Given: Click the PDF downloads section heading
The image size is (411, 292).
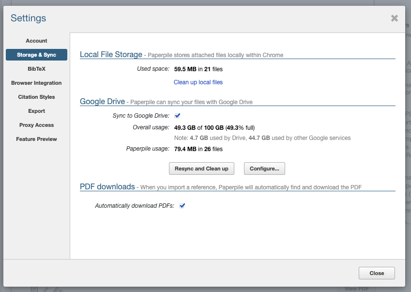Looking at the screenshot, I should (x=107, y=186).
